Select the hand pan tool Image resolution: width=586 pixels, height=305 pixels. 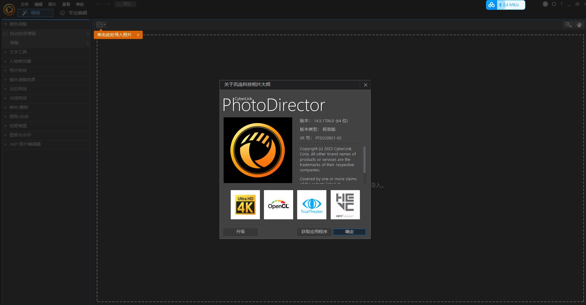579,25
